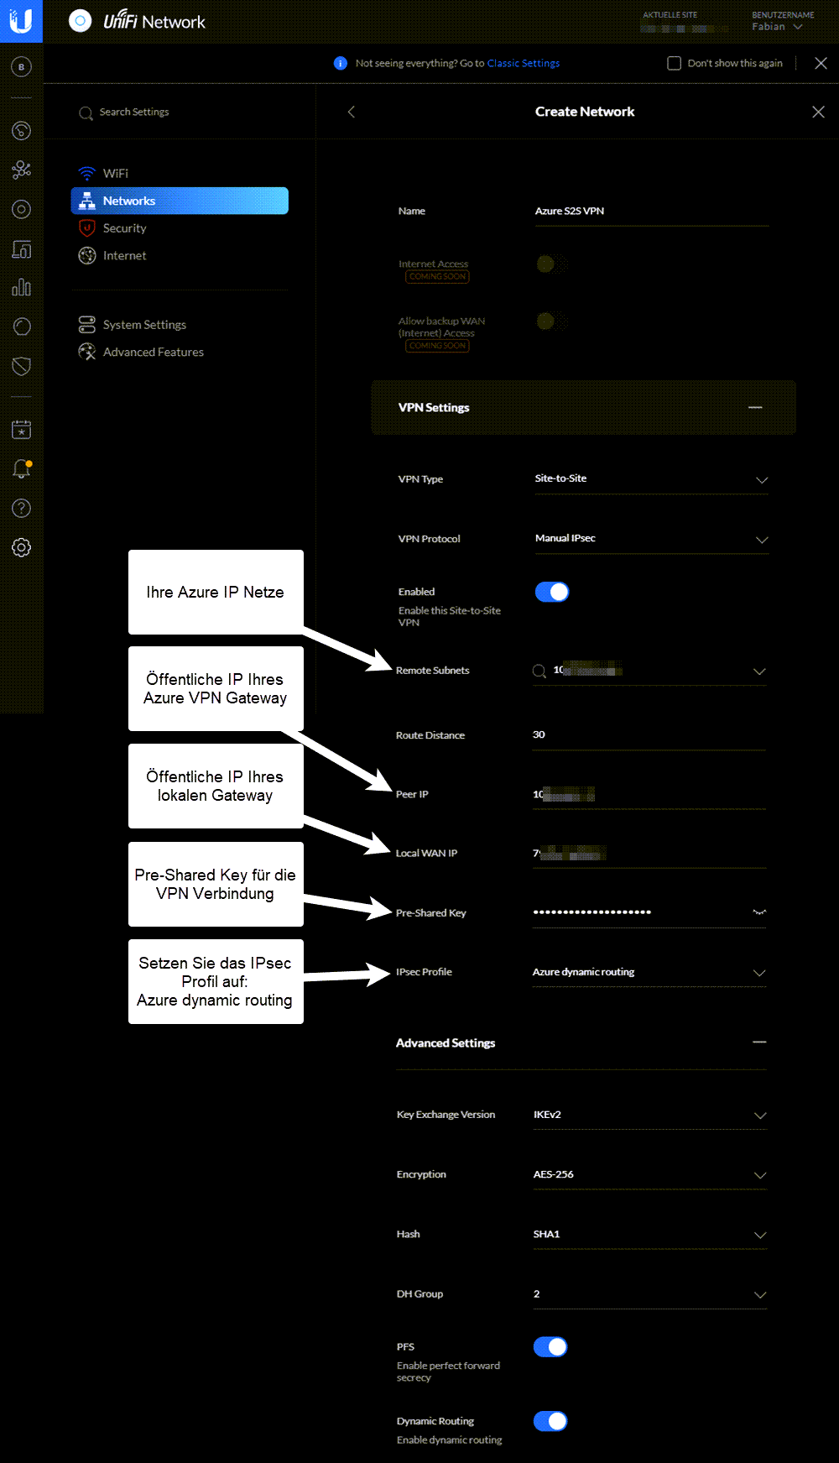Open the dashboard icon in left rail

pos(22,130)
